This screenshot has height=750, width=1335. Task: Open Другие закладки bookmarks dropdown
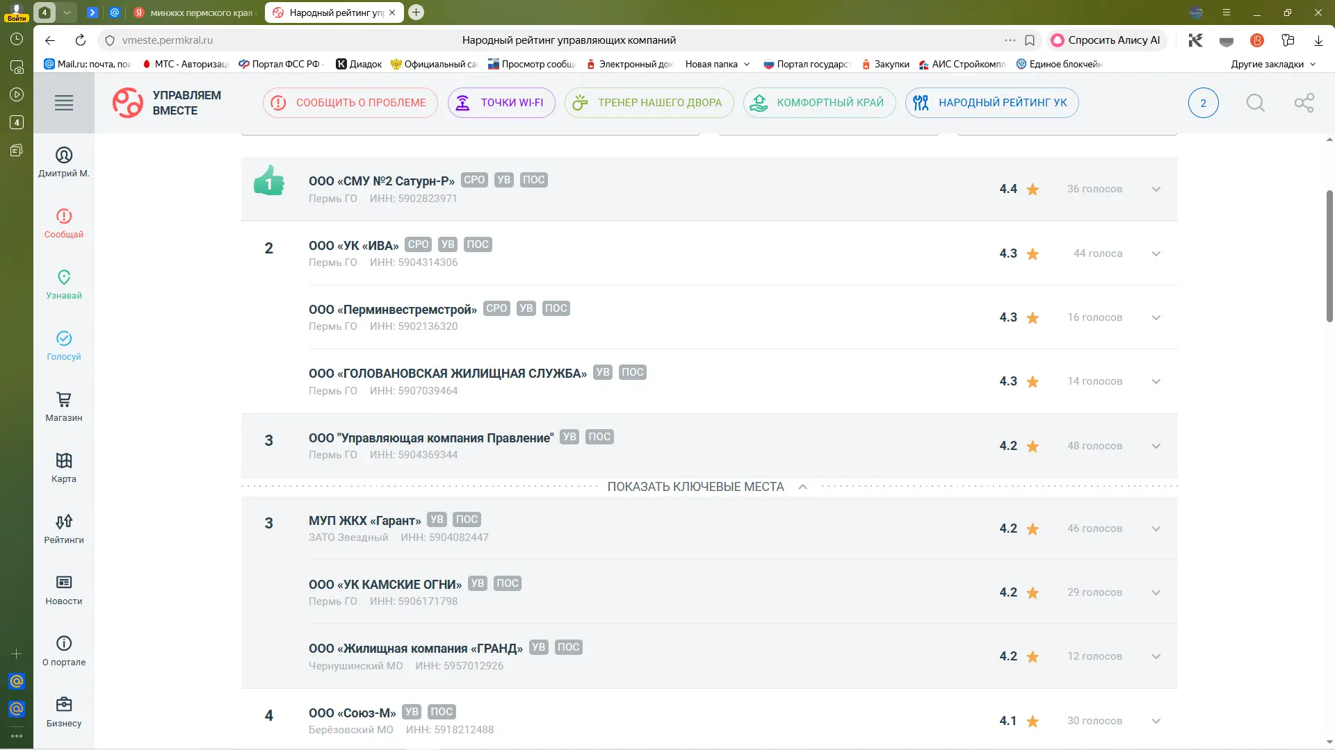[1273, 64]
